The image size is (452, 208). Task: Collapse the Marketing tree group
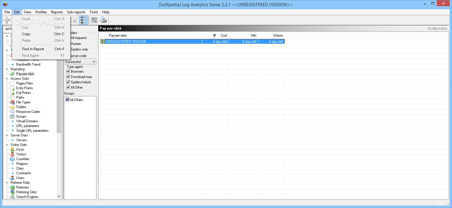pyautogui.click(x=7, y=69)
